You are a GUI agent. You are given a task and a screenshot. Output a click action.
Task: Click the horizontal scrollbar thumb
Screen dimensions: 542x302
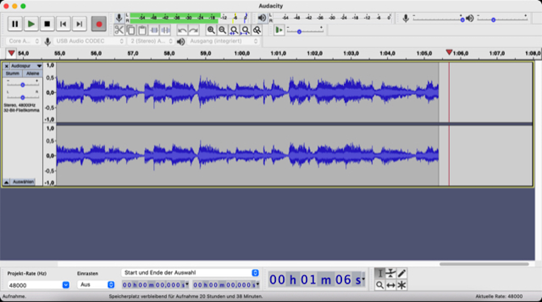(484, 264)
